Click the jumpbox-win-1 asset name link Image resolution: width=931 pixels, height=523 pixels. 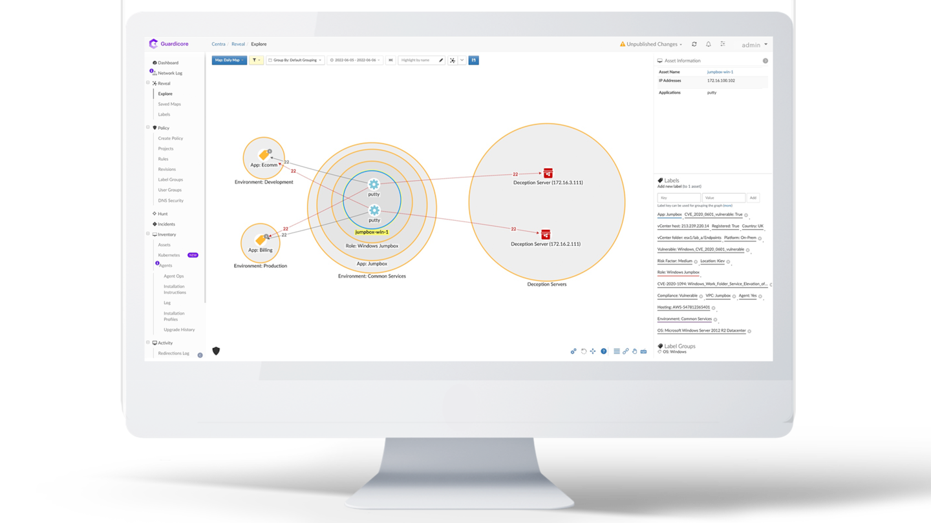point(720,72)
